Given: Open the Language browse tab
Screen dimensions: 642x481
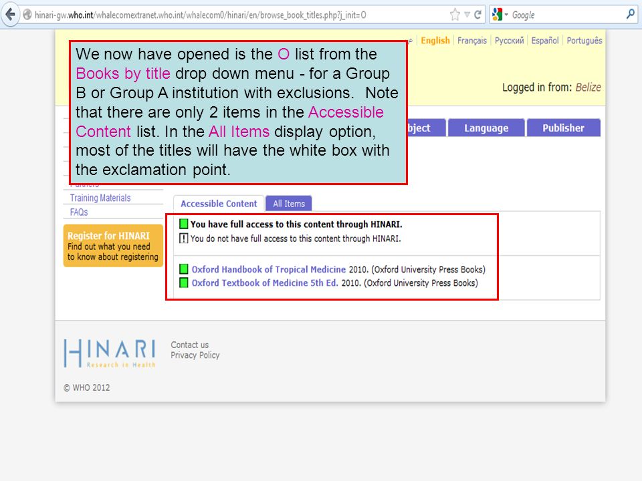Looking at the screenshot, I should (x=486, y=128).
